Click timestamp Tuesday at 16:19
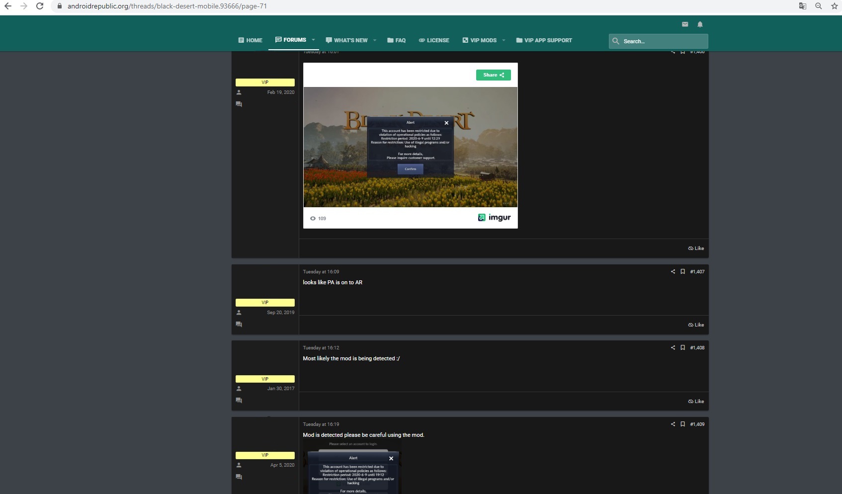The image size is (842, 494). pyautogui.click(x=321, y=424)
